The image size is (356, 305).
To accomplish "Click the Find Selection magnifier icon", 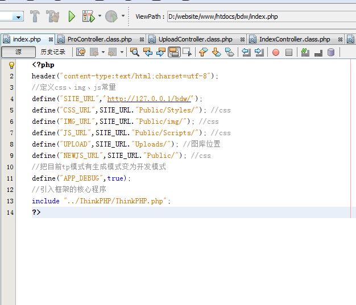I will click(135, 52).
